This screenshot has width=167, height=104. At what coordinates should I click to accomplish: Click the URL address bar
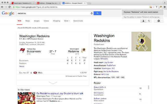pos(81,7)
